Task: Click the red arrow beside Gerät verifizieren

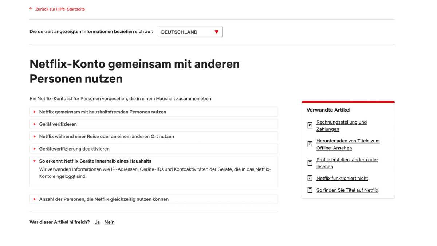Action: [x=35, y=124]
